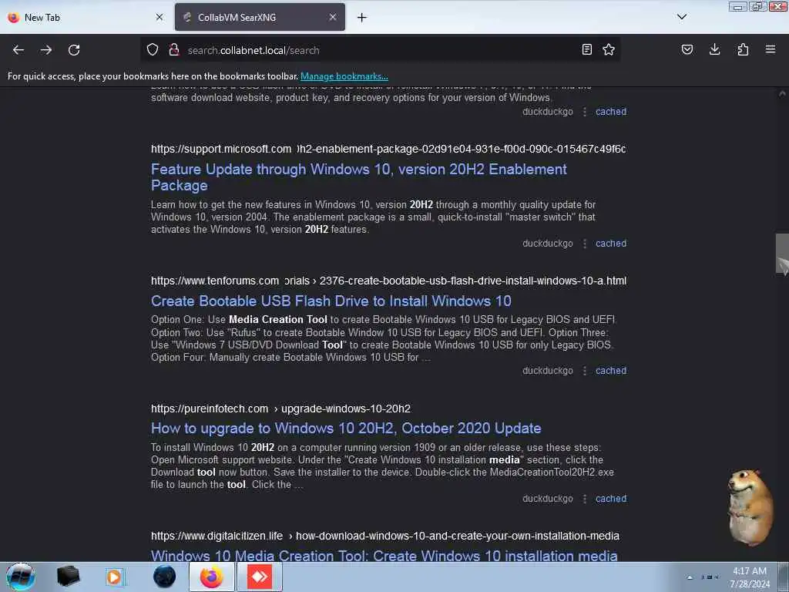Click the support.microsoft.com result URL

click(x=388, y=149)
